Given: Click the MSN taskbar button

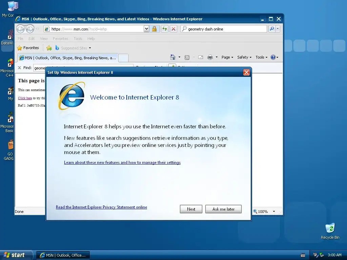Looking at the screenshot, I should pyautogui.click(x=63, y=255).
